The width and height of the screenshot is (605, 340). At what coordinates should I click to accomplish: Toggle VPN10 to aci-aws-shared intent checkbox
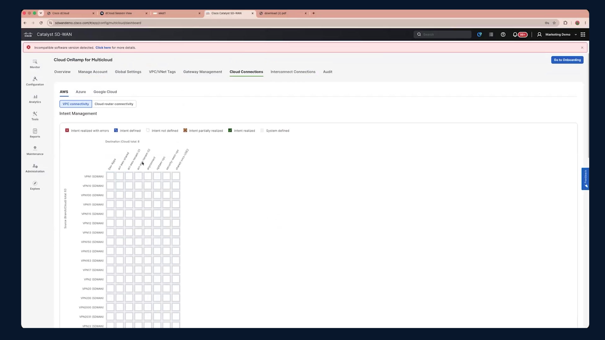[120, 186]
